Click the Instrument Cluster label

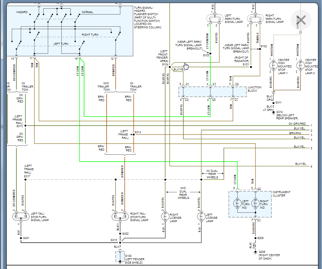pos(281,194)
